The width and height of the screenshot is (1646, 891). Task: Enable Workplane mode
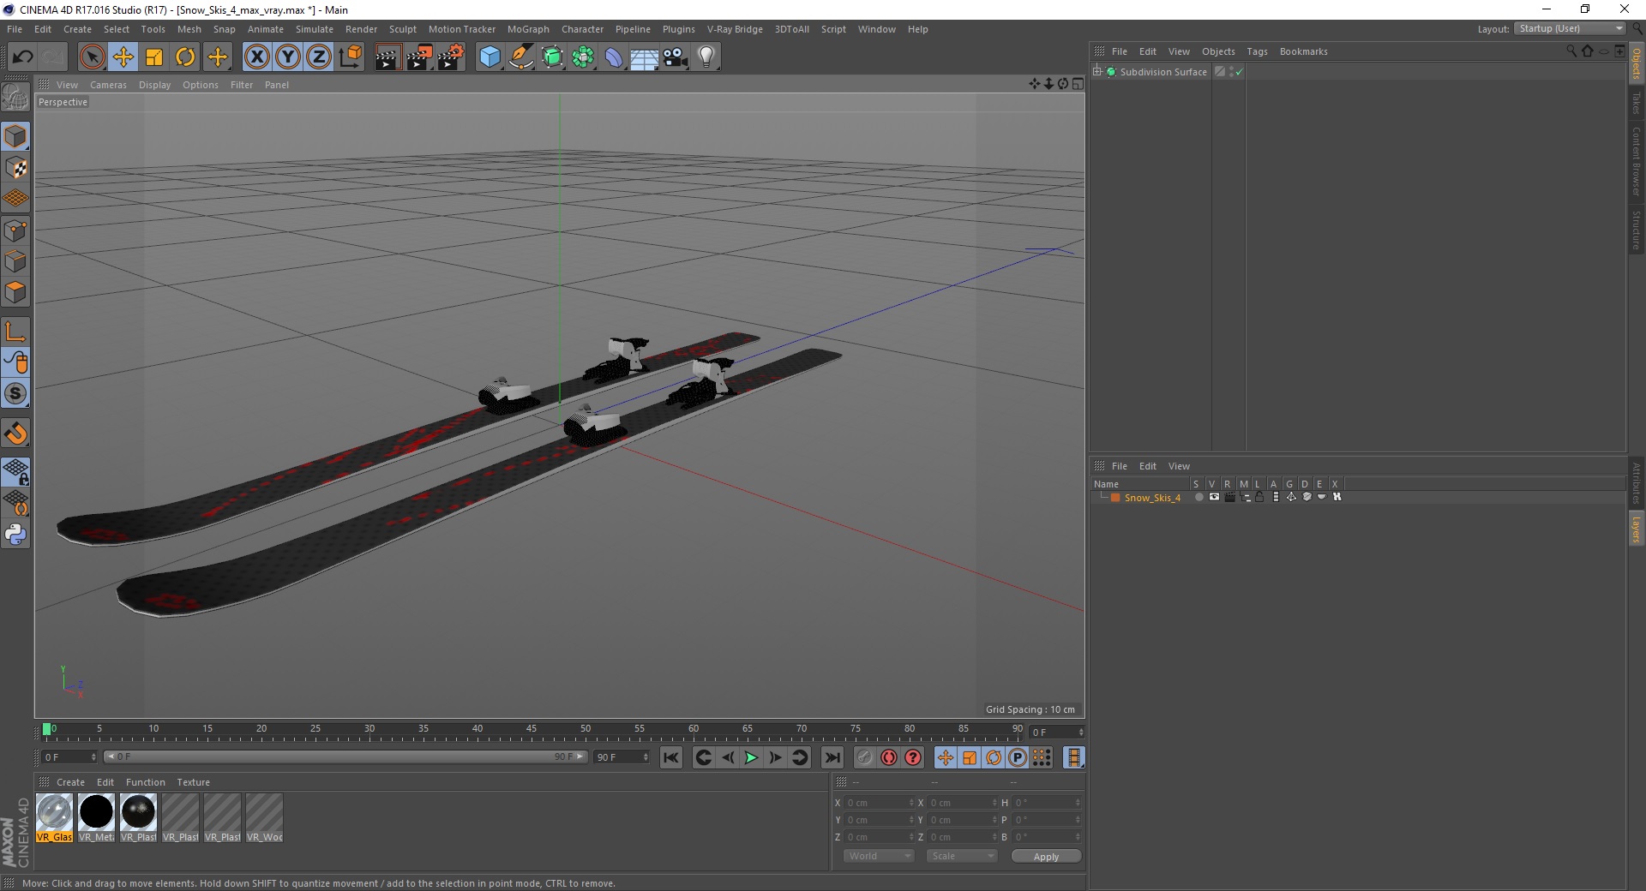pos(15,199)
